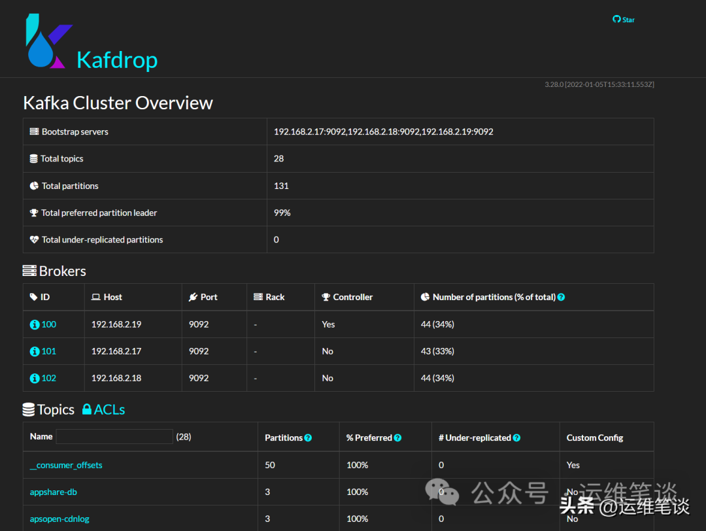Click the GitHub Star button

pyautogui.click(x=623, y=20)
